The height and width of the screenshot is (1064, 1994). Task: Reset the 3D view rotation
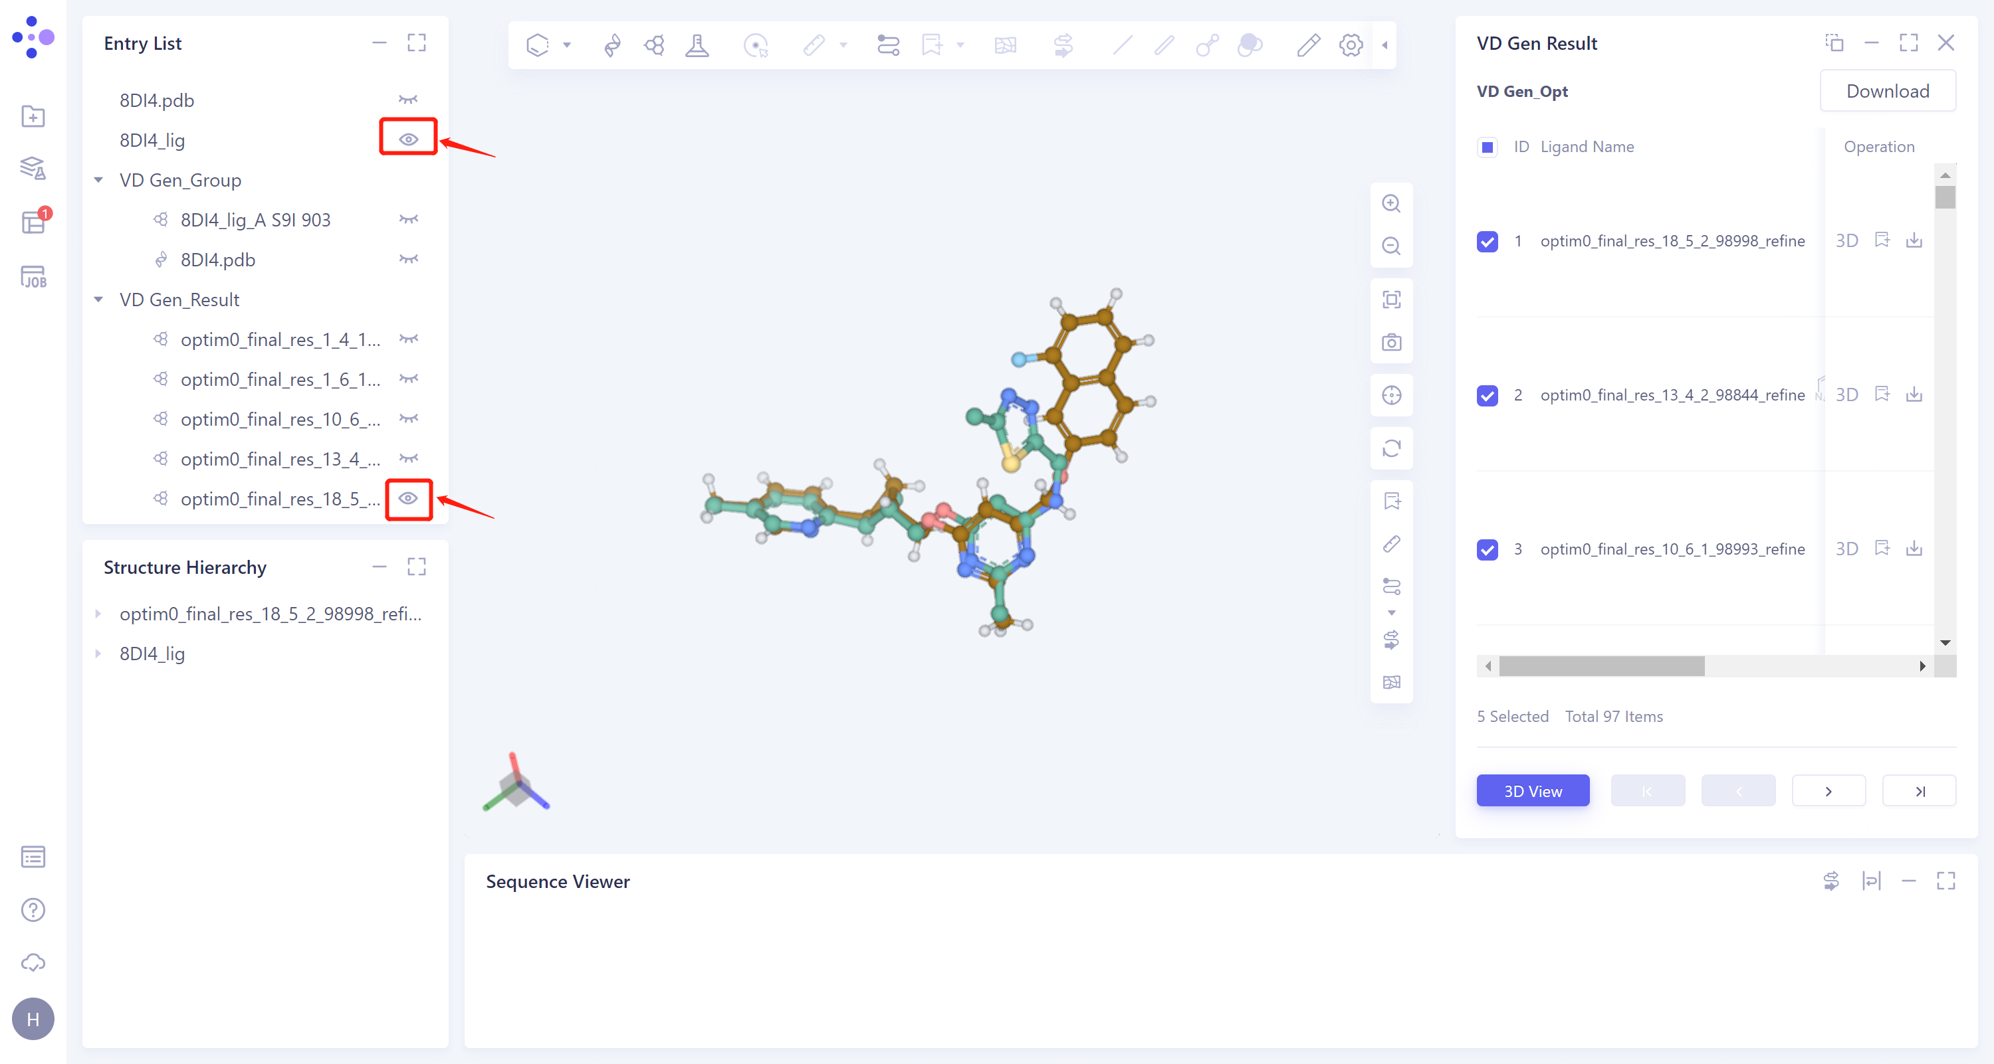tap(1391, 448)
